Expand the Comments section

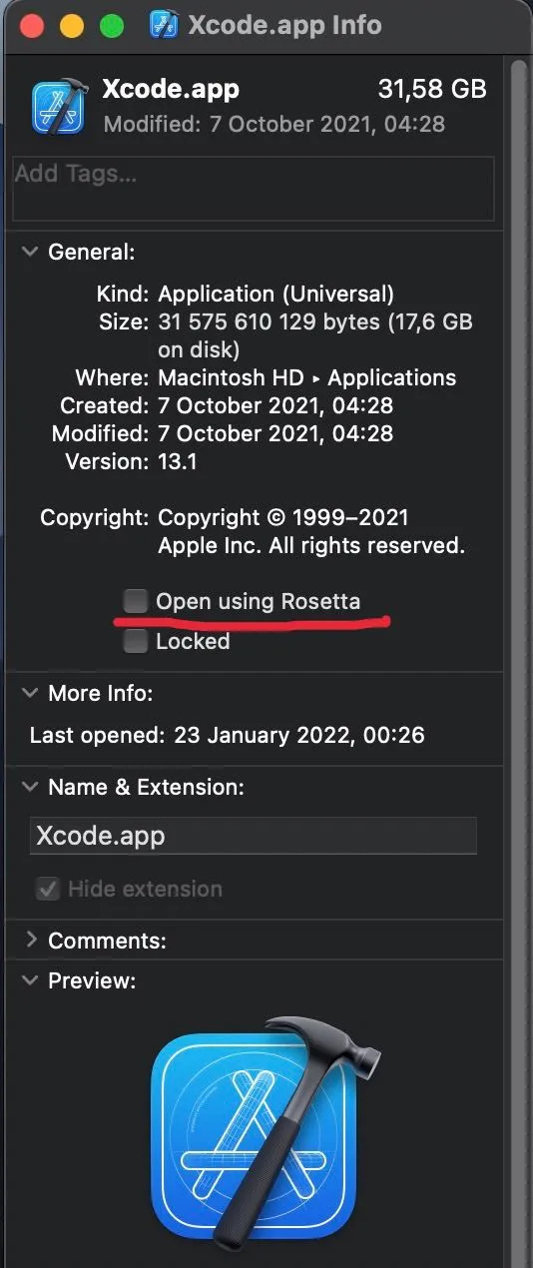tap(31, 941)
